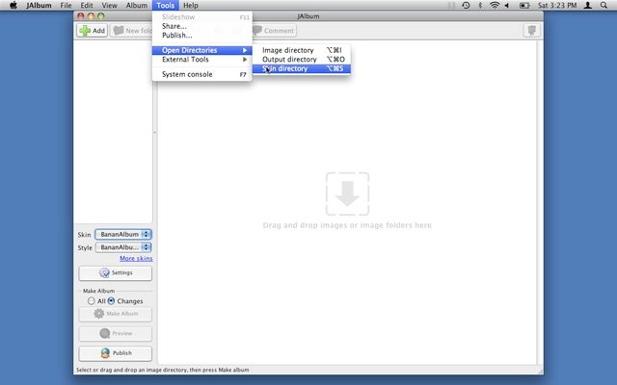
Task: Expand the External Tools submenu
Action: pyautogui.click(x=201, y=60)
